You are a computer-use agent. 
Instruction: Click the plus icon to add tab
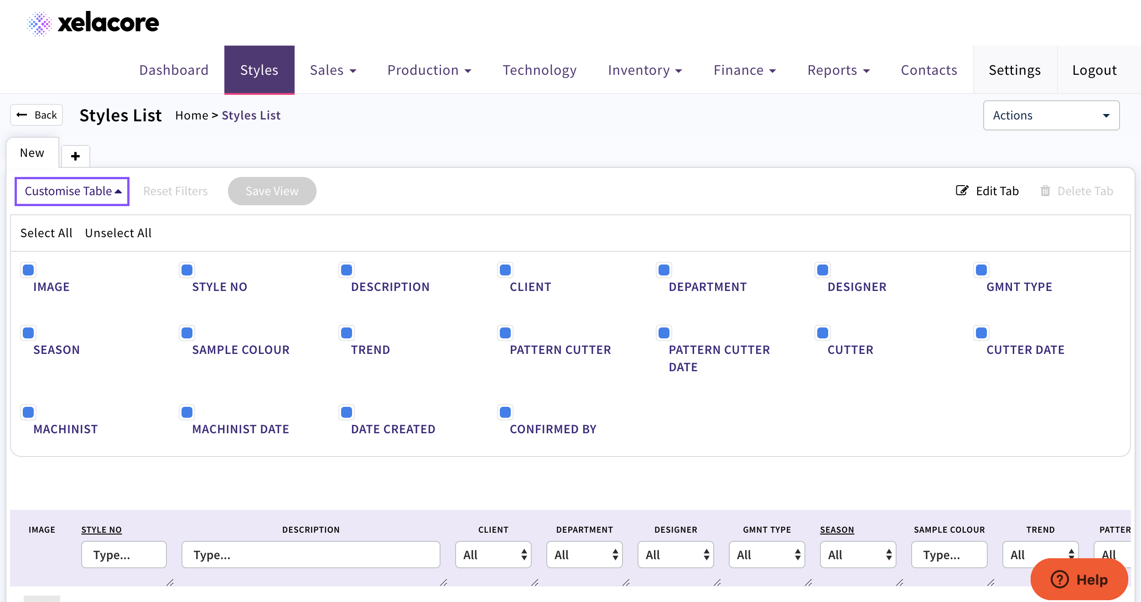click(76, 156)
